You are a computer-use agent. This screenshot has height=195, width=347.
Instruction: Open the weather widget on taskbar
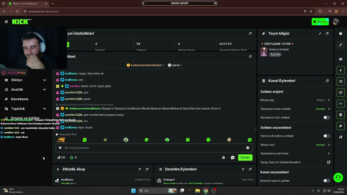13,191
